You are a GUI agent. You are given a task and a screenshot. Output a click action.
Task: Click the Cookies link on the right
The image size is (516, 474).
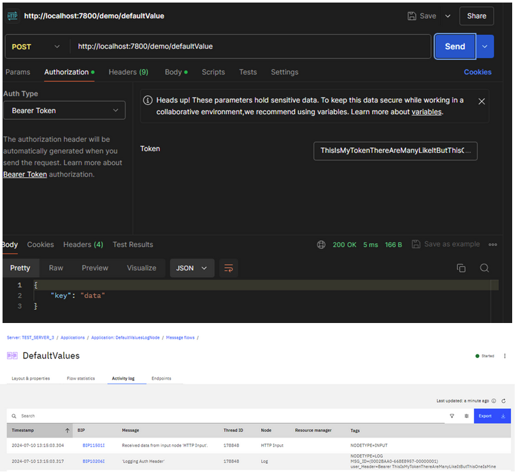(x=478, y=72)
